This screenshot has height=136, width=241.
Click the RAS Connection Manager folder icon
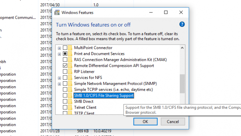click(70, 60)
